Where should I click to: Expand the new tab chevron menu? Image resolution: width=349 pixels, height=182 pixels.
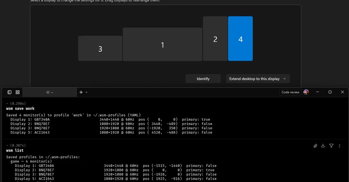click(x=86, y=92)
